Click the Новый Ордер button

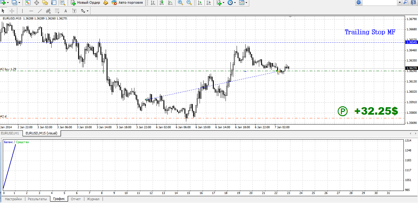coord(86,3)
